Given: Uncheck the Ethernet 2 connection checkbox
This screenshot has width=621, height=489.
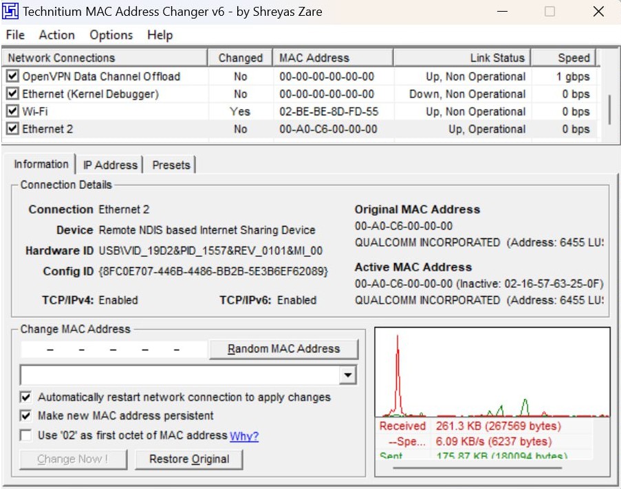Looking at the screenshot, I should [12, 129].
